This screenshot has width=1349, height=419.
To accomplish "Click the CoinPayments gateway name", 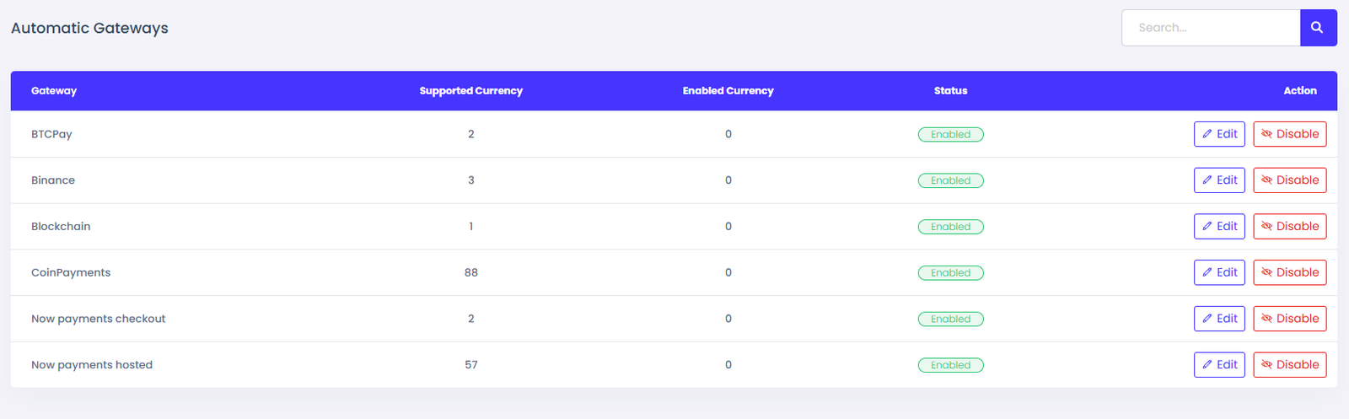I will 71,273.
